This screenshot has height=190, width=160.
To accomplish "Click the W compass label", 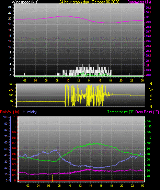I will [151, 90].
